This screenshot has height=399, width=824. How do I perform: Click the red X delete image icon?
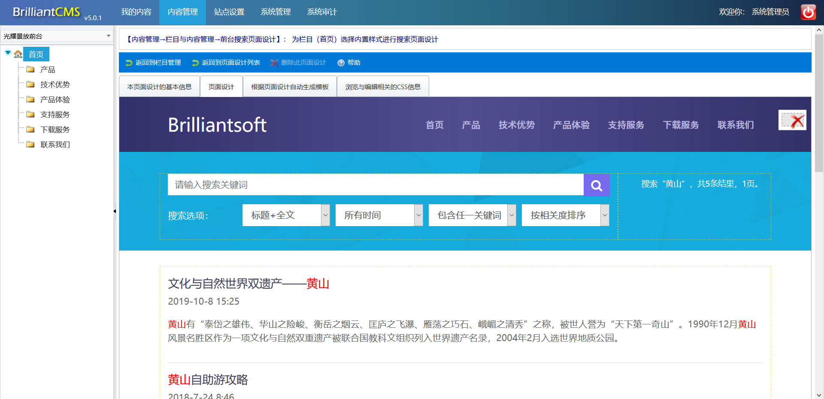792,121
